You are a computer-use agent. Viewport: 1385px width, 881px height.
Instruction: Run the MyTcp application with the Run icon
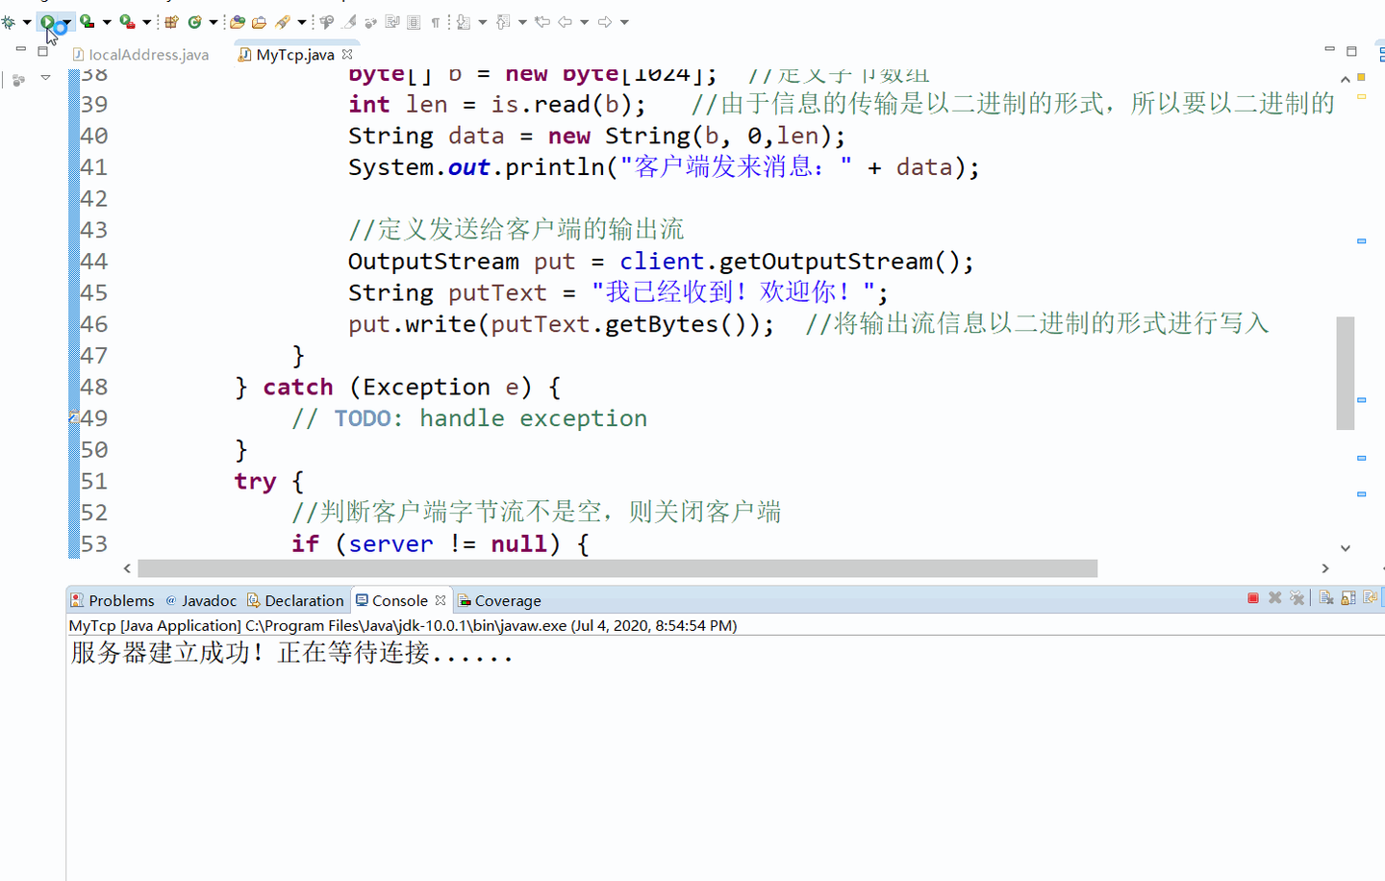[x=46, y=21]
